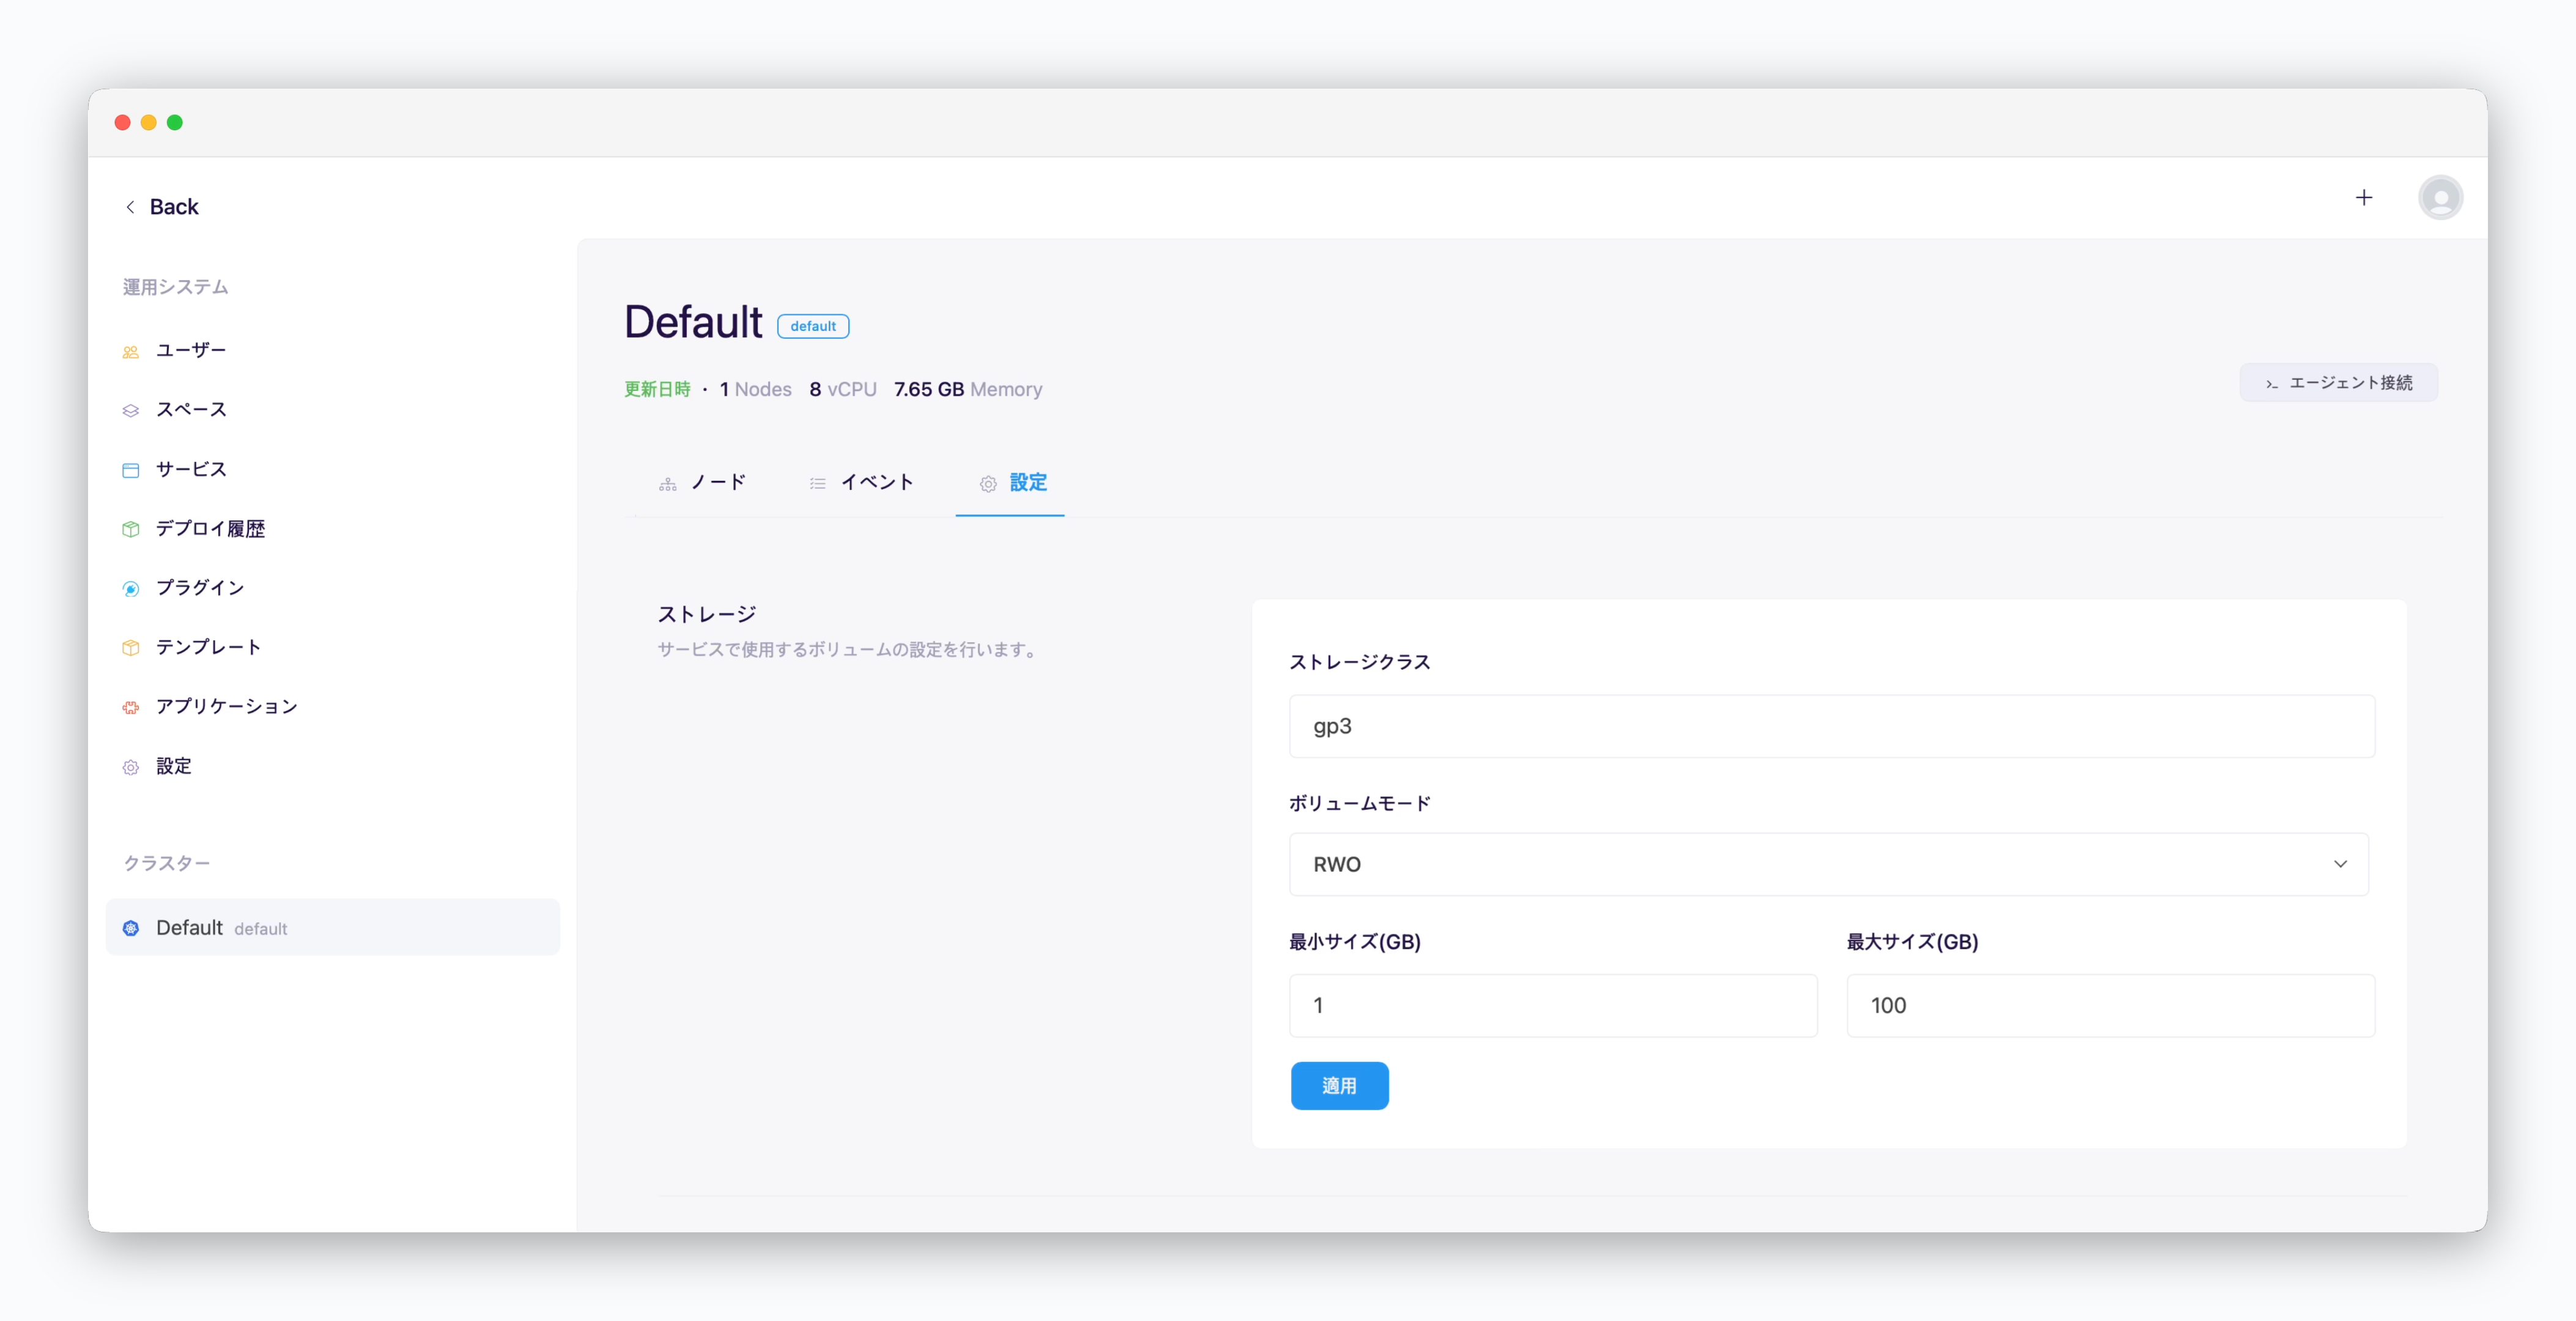Click the Default page title heading
This screenshot has height=1321, width=2576.
(x=693, y=322)
